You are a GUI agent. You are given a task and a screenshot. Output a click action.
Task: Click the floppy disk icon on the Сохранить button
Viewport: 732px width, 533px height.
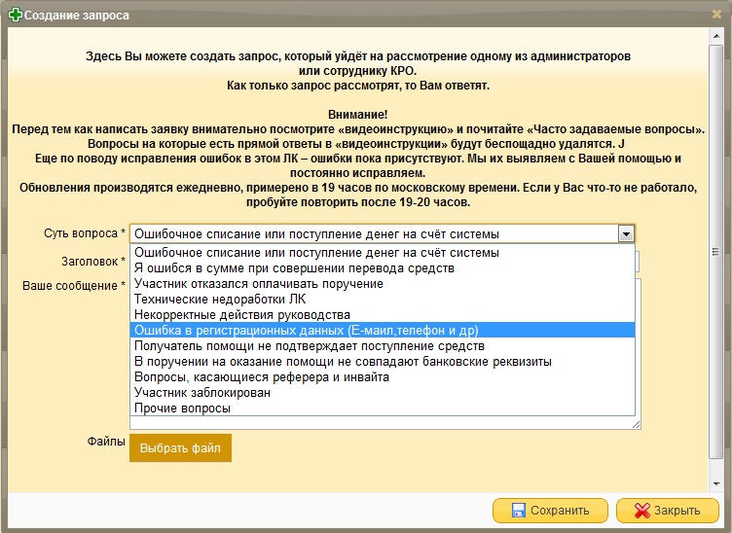(x=518, y=511)
